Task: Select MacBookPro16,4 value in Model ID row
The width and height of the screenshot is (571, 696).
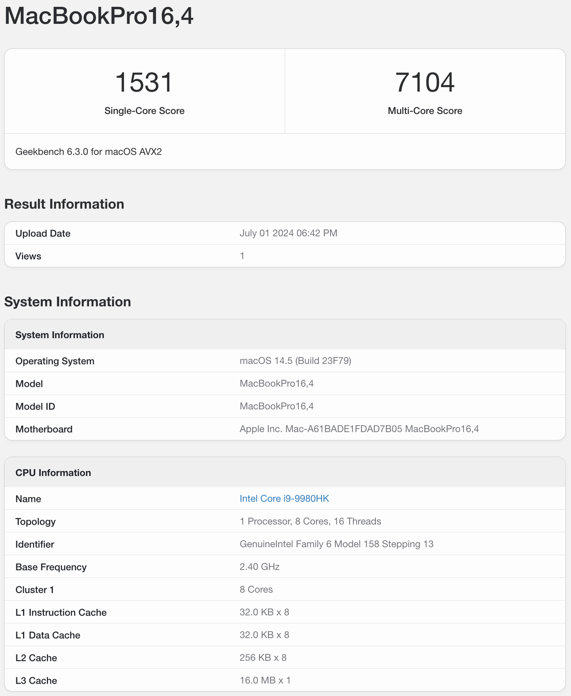Action: 277,406
